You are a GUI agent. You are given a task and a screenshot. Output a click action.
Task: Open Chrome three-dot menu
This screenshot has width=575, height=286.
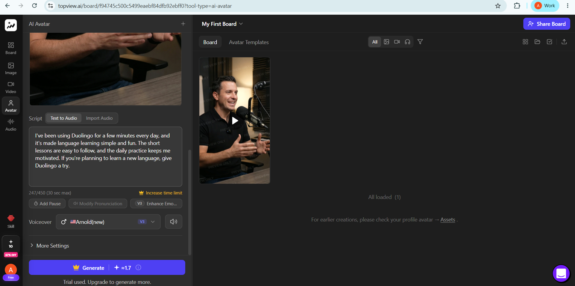coord(567,6)
